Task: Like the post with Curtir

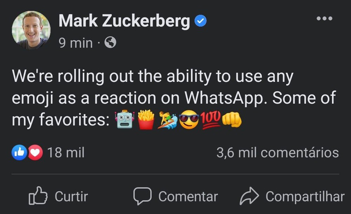Action: [58, 196]
